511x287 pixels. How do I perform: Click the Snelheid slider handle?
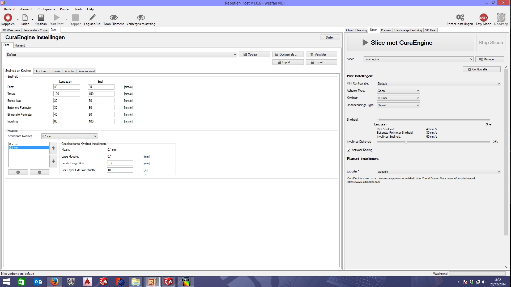(378, 120)
